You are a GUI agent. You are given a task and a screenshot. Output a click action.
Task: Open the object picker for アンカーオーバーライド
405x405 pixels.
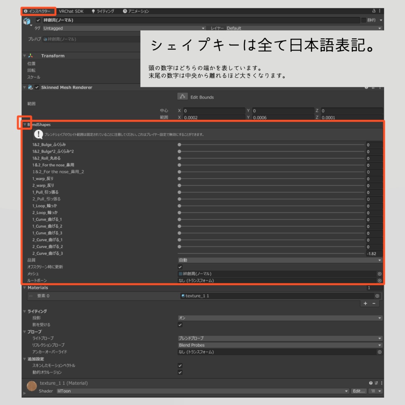click(379, 352)
